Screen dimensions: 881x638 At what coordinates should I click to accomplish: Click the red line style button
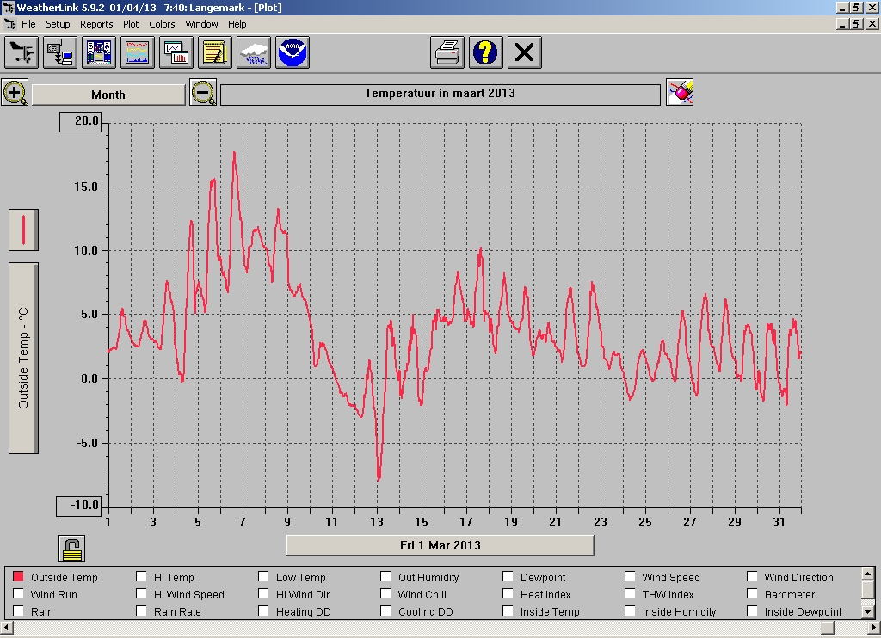coord(23,230)
